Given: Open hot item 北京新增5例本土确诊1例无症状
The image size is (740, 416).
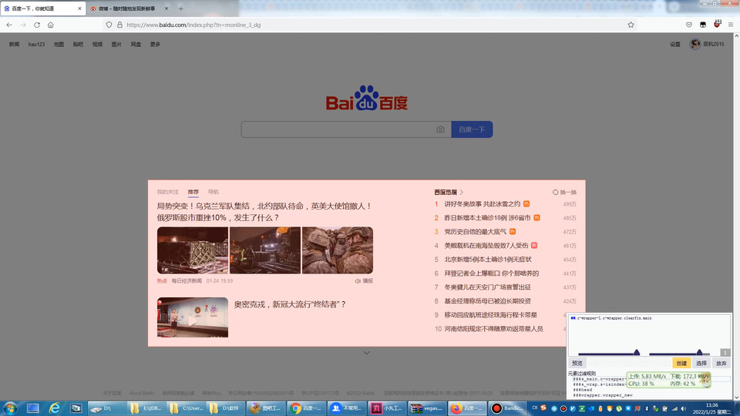Looking at the screenshot, I should [x=488, y=260].
